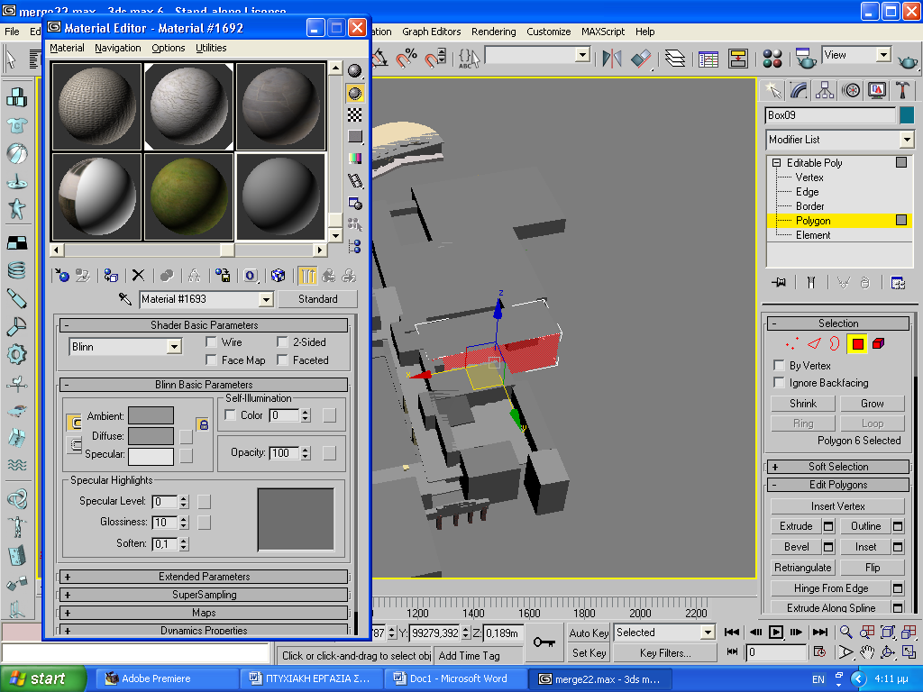Click the Key Filters button
This screenshot has height=692, width=923.
(x=665, y=653)
